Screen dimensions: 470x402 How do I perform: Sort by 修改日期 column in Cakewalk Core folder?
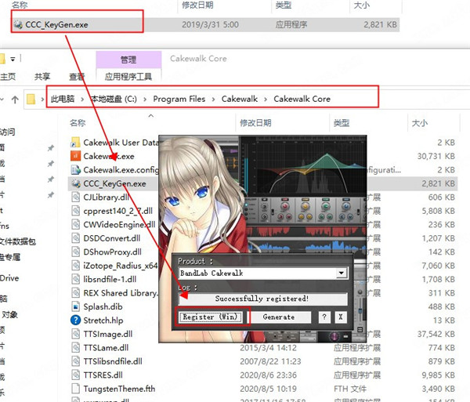tap(255, 123)
